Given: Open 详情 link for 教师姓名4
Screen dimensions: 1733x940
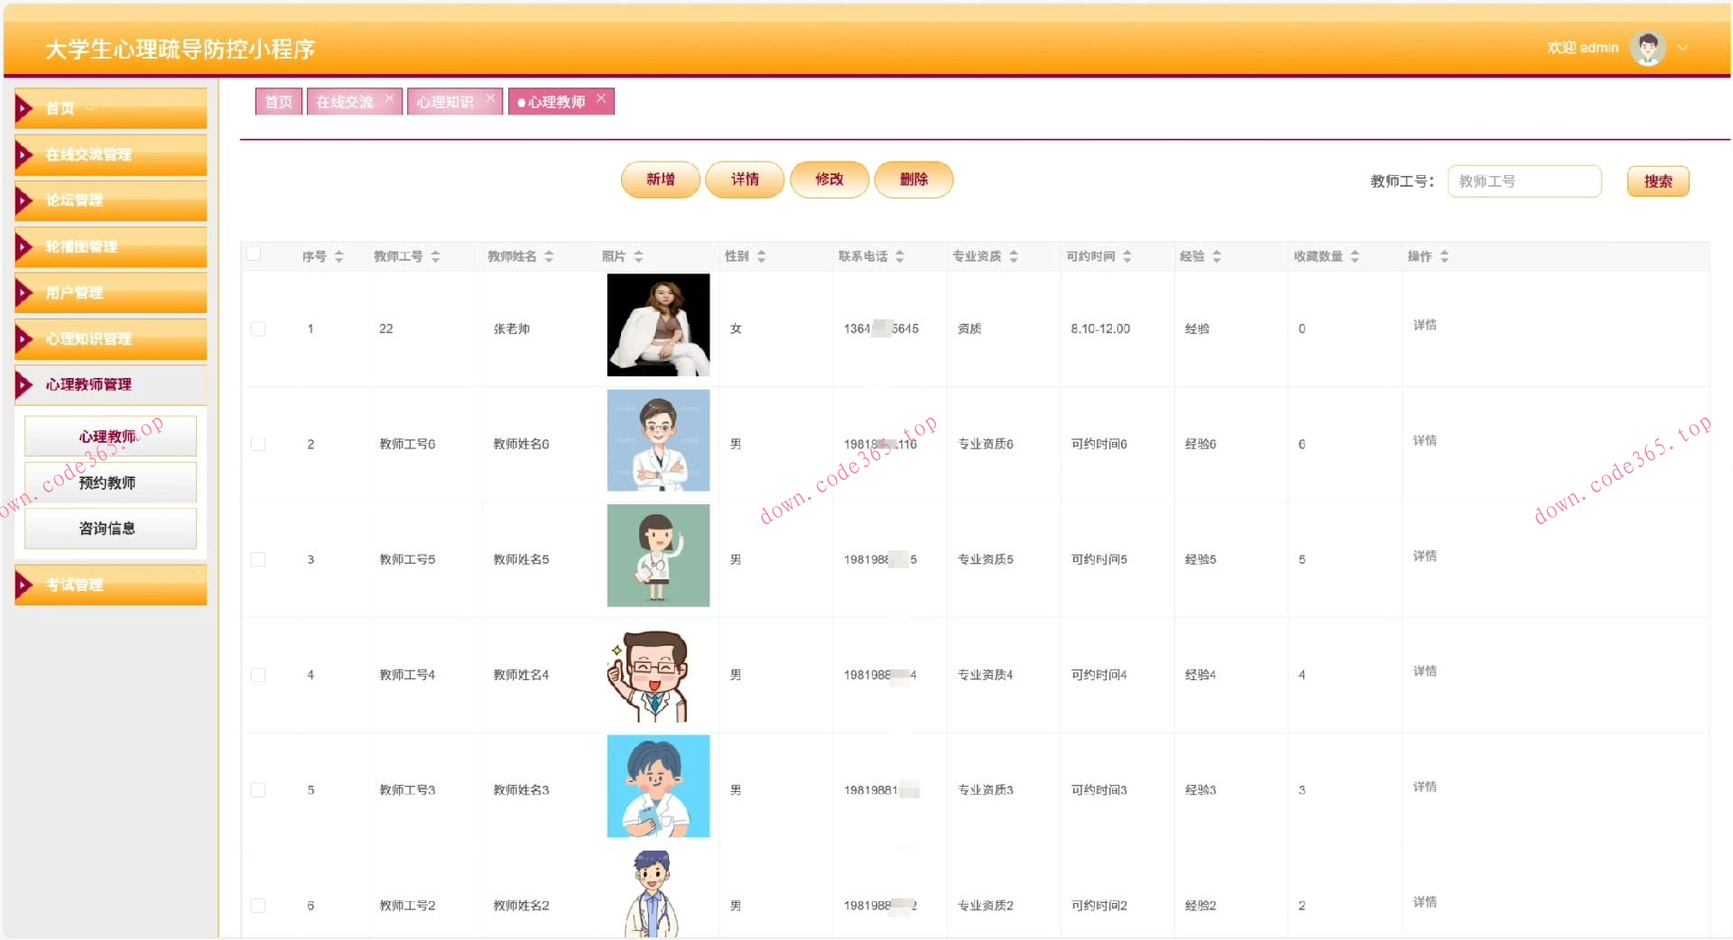Looking at the screenshot, I should [x=1425, y=671].
